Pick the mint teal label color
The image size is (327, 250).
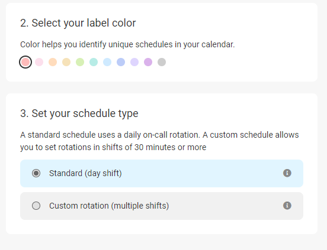(94, 62)
